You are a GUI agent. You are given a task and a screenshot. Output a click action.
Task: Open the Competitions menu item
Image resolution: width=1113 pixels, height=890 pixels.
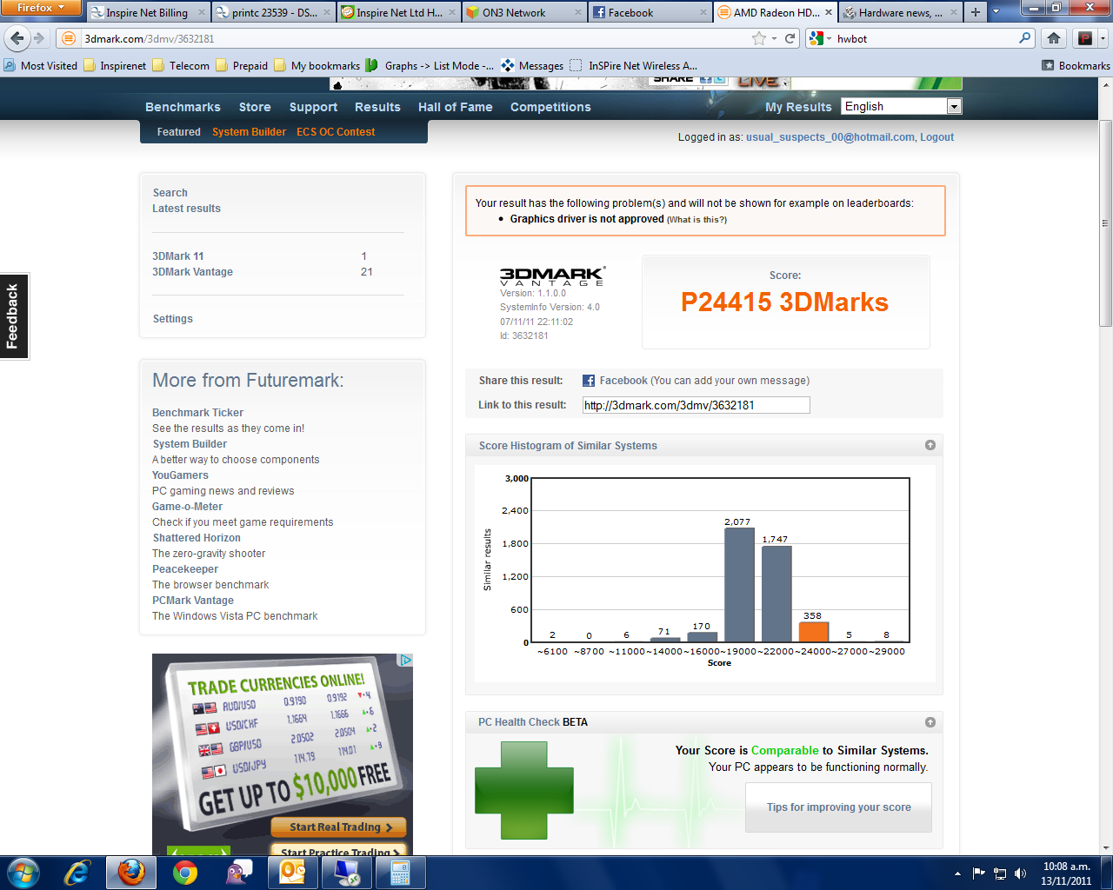tap(550, 107)
